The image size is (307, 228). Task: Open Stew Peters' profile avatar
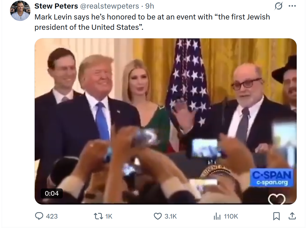[20, 11]
